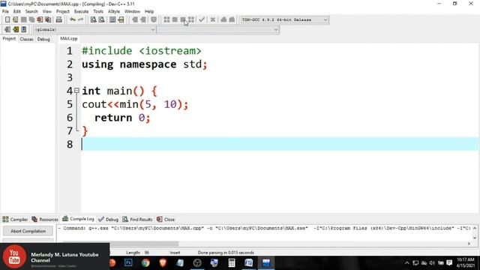Collapse the main() fold marker on line 4
This screenshot has height=270, width=480.
[x=76, y=90]
